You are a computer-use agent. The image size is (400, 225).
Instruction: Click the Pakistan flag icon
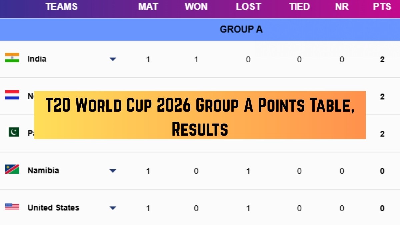coord(14,132)
